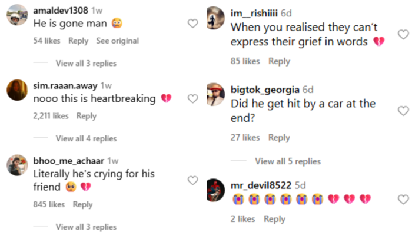
Task: Like sim.raaan.away's heartbreaking comment
Action: pos(192,99)
